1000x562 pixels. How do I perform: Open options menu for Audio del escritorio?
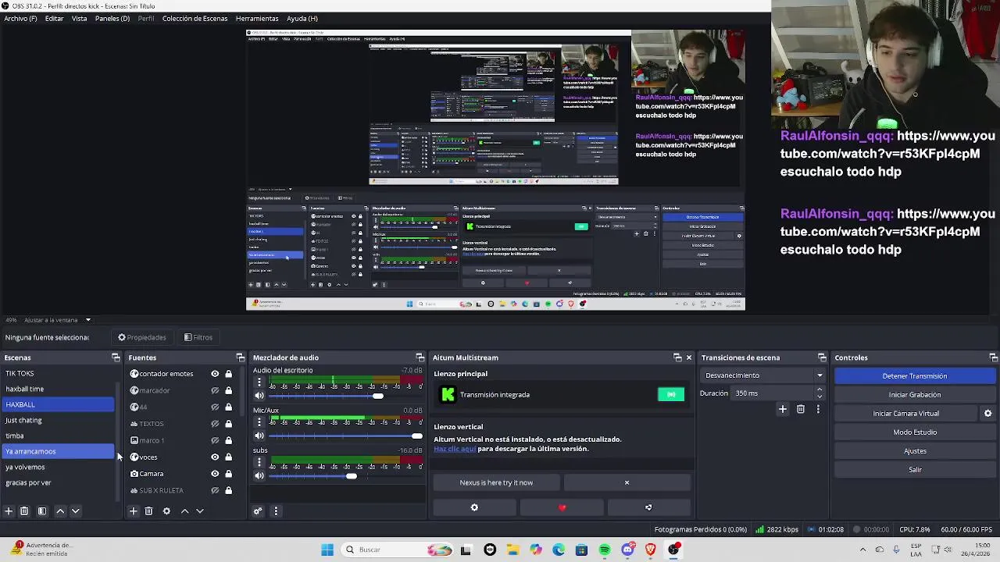[259, 382]
